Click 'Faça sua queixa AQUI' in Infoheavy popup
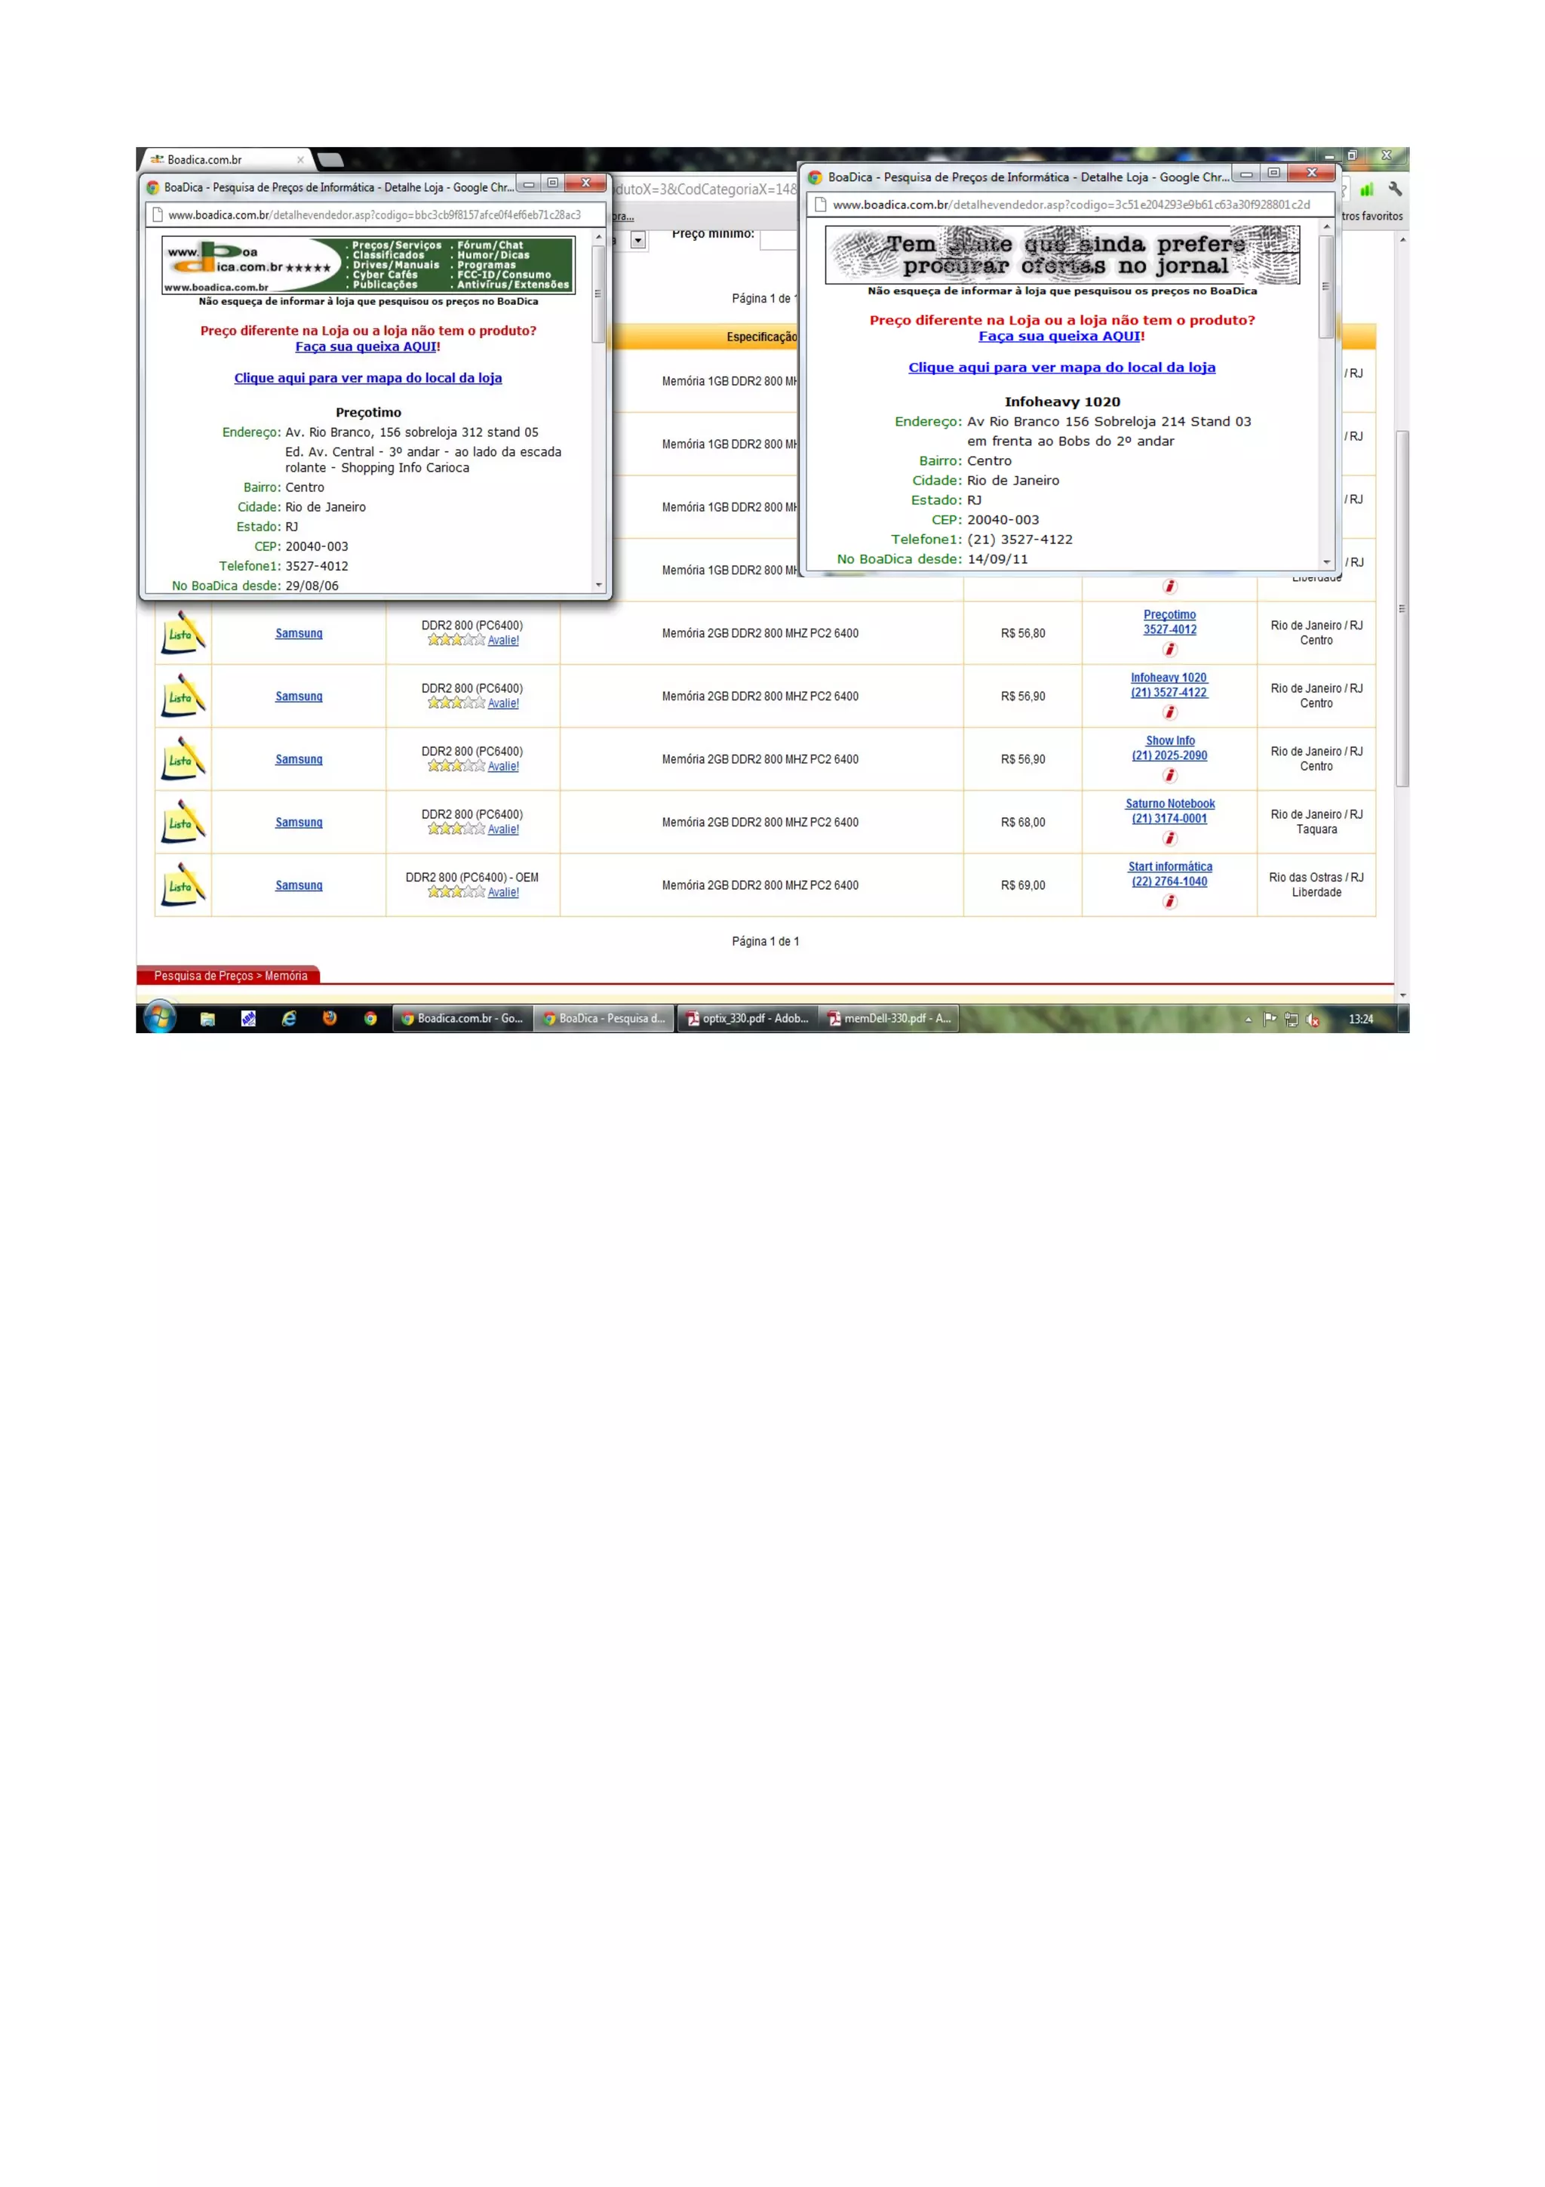 [x=1058, y=337]
